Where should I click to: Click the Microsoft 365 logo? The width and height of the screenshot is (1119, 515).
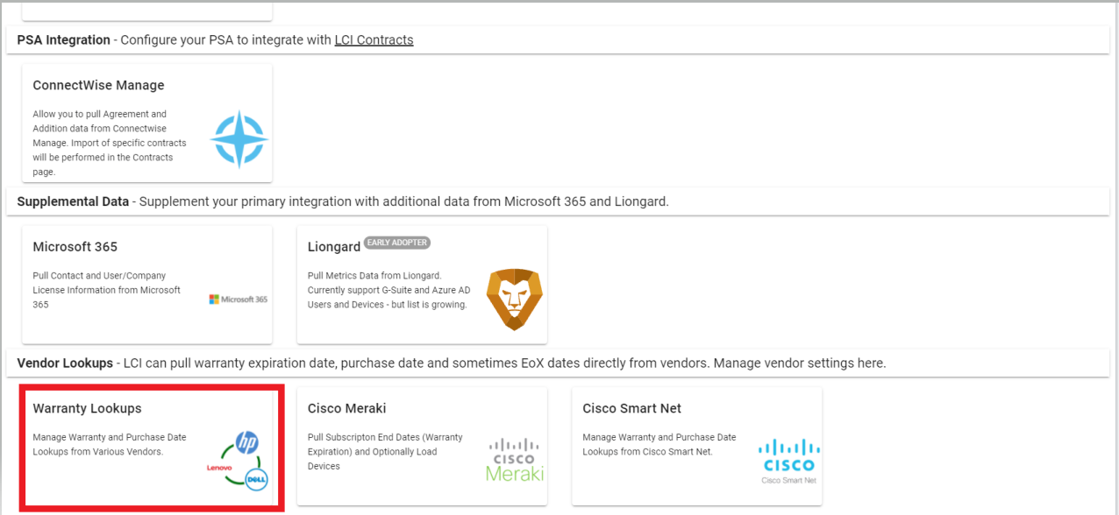pos(239,300)
